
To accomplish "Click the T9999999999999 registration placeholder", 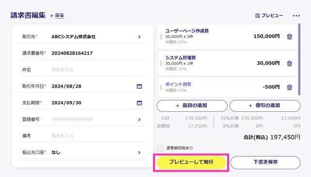I will 72,119.
